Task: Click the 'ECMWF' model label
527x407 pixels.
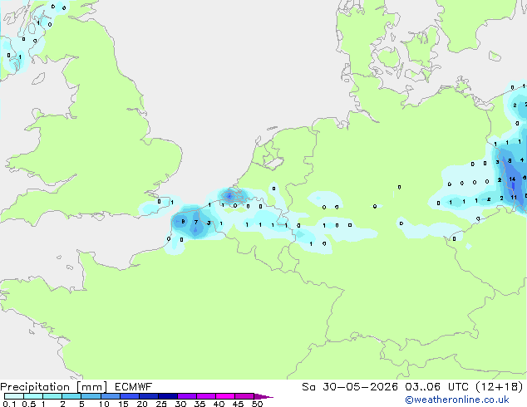Action: click(x=134, y=387)
